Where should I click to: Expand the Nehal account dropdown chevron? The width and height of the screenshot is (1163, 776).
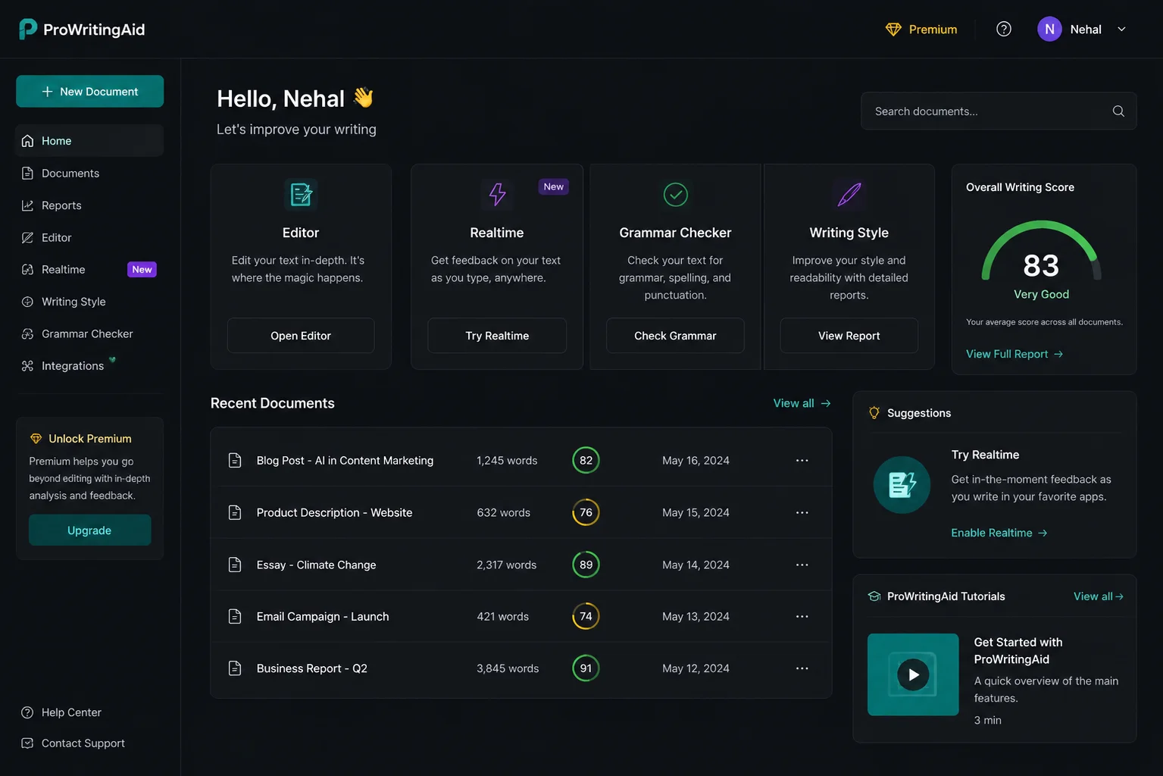1121,30
